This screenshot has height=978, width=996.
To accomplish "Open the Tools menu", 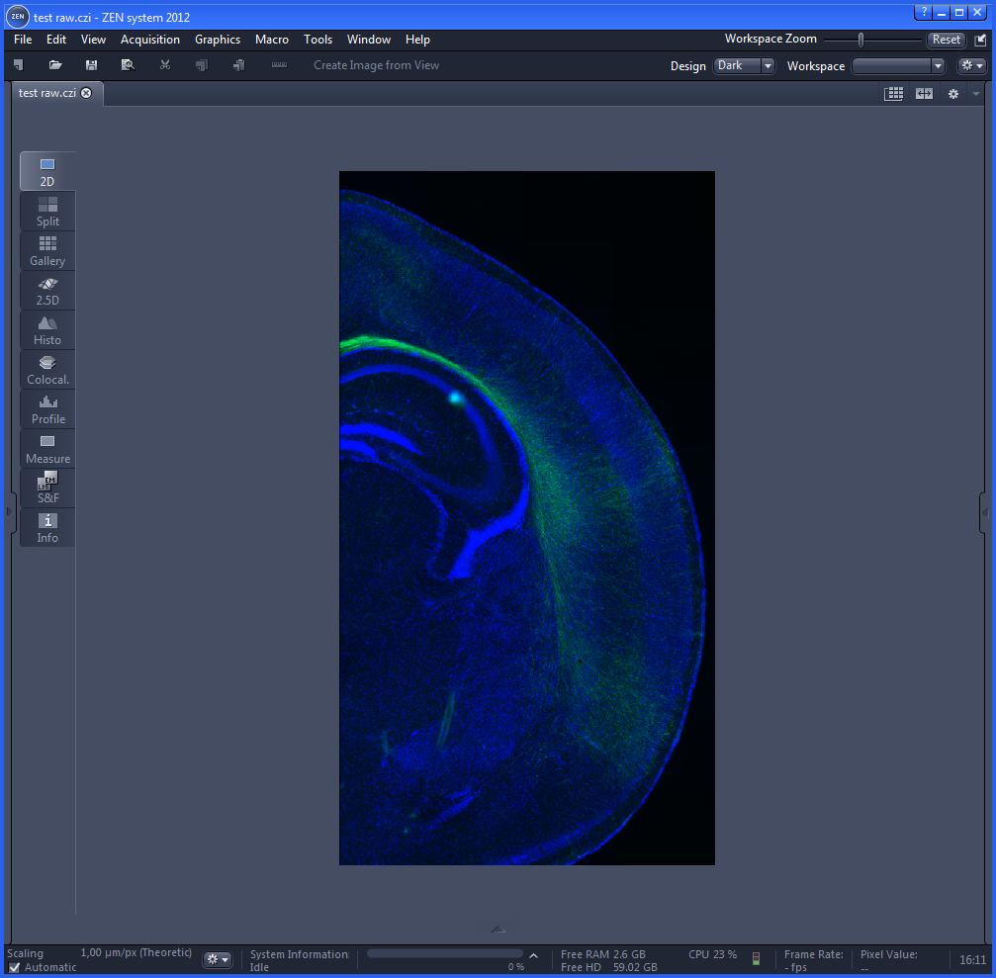I will pyautogui.click(x=317, y=40).
